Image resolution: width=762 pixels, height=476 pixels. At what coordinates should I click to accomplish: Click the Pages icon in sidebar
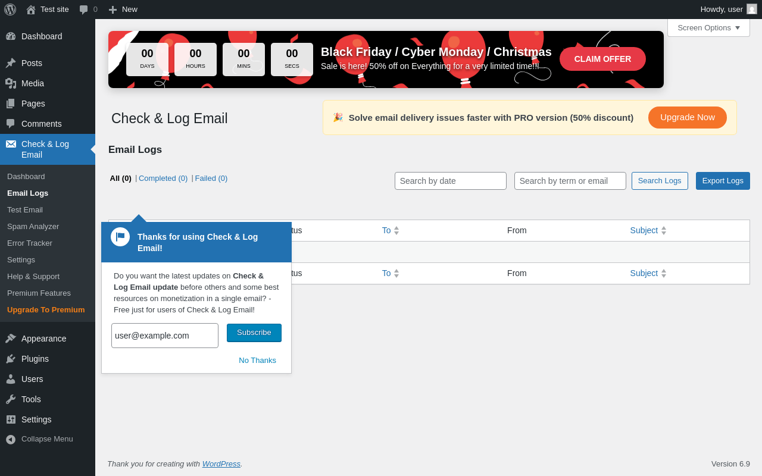pos(11,104)
